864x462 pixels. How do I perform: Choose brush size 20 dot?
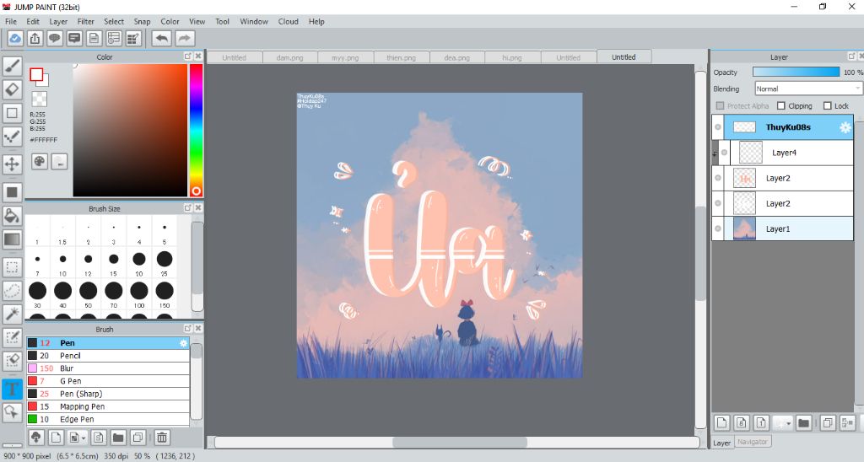click(x=139, y=259)
